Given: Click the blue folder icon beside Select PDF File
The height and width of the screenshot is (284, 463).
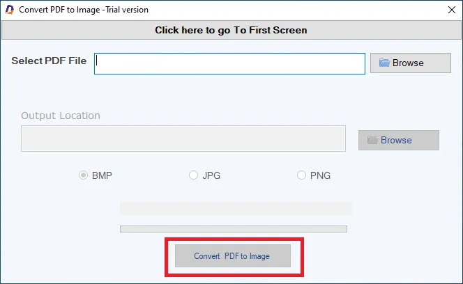Looking at the screenshot, I should click(x=384, y=63).
